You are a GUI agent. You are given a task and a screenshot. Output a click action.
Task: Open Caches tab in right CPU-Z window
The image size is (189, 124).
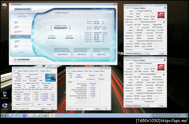74,71
